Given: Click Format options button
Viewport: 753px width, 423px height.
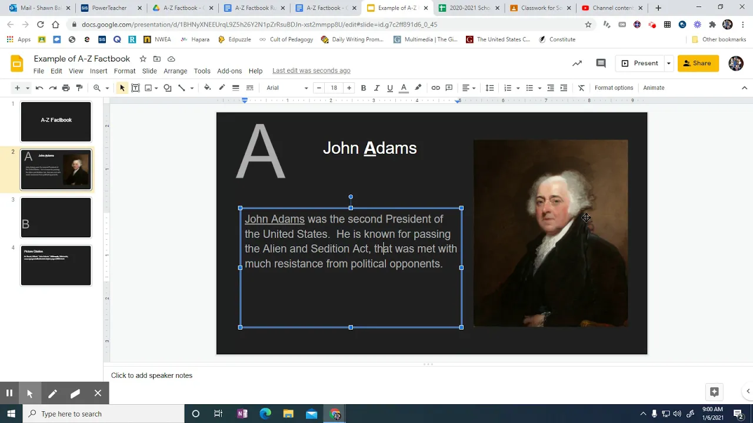Looking at the screenshot, I should (x=614, y=88).
